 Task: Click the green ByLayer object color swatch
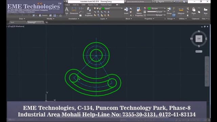[x=149, y=8]
